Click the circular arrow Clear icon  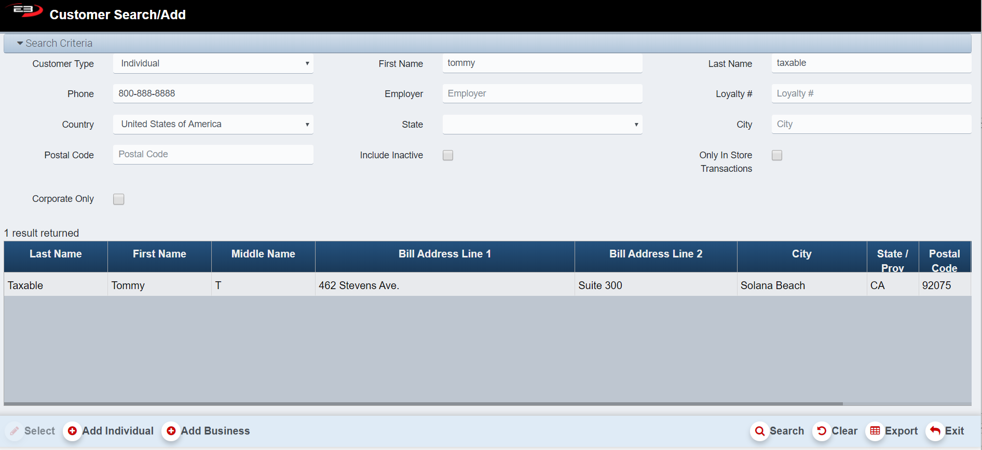822,431
